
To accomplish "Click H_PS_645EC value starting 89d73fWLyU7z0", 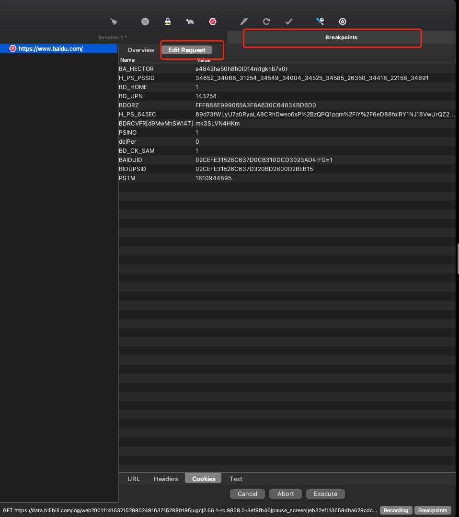I will pos(325,115).
